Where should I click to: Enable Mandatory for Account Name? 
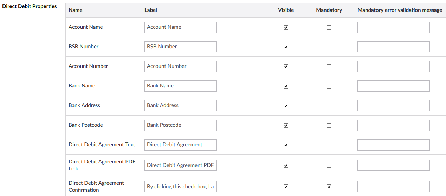pos(329,27)
